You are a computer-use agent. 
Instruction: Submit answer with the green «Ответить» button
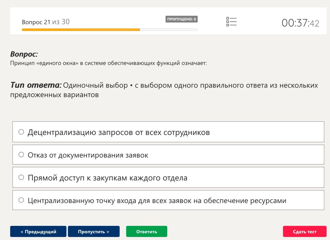click(147, 232)
